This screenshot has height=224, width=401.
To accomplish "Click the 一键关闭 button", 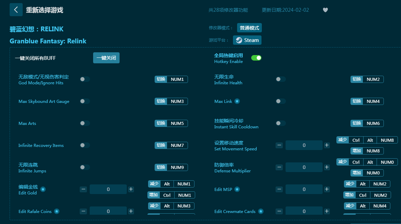I will [x=106, y=58].
